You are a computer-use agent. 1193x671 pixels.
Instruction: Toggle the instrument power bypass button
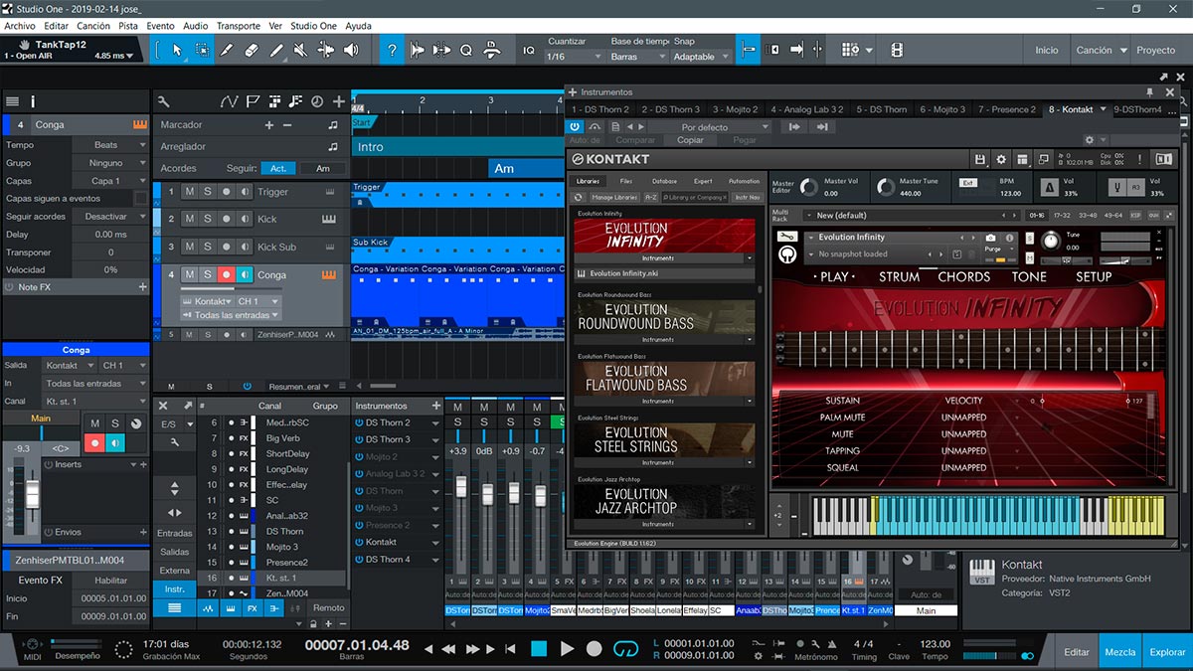(576, 127)
